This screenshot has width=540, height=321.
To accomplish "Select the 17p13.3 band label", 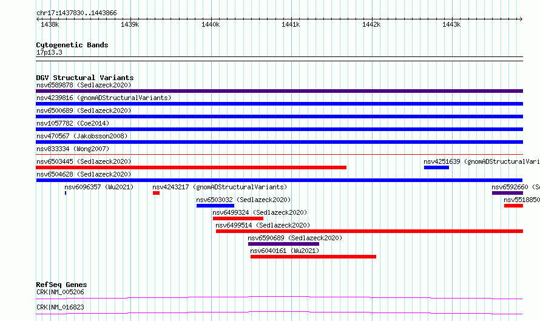I will [x=49, y=52].
